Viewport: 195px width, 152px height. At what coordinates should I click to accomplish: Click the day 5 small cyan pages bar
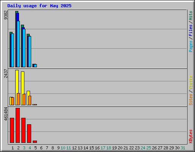point(35,66)
